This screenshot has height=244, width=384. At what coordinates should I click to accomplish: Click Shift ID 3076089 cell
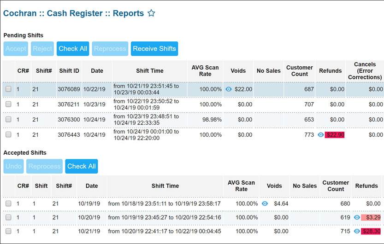[x=69, y=89]
